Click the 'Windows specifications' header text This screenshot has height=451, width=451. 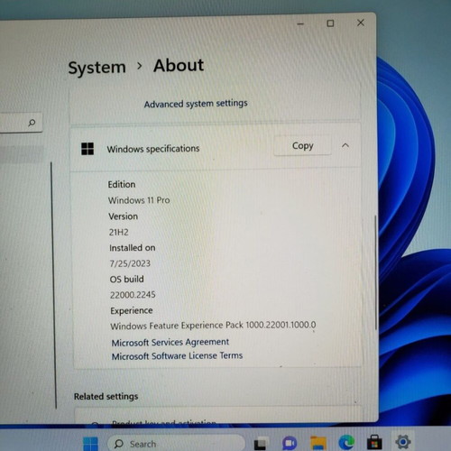[x=153, y=149]
